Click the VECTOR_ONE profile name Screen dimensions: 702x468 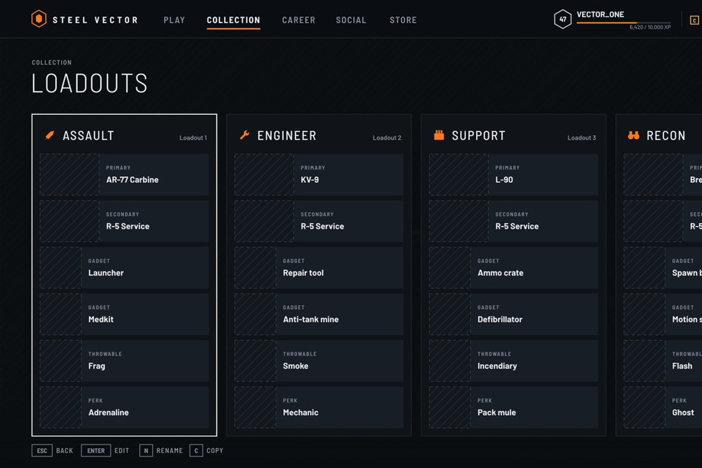click(600, 15)
